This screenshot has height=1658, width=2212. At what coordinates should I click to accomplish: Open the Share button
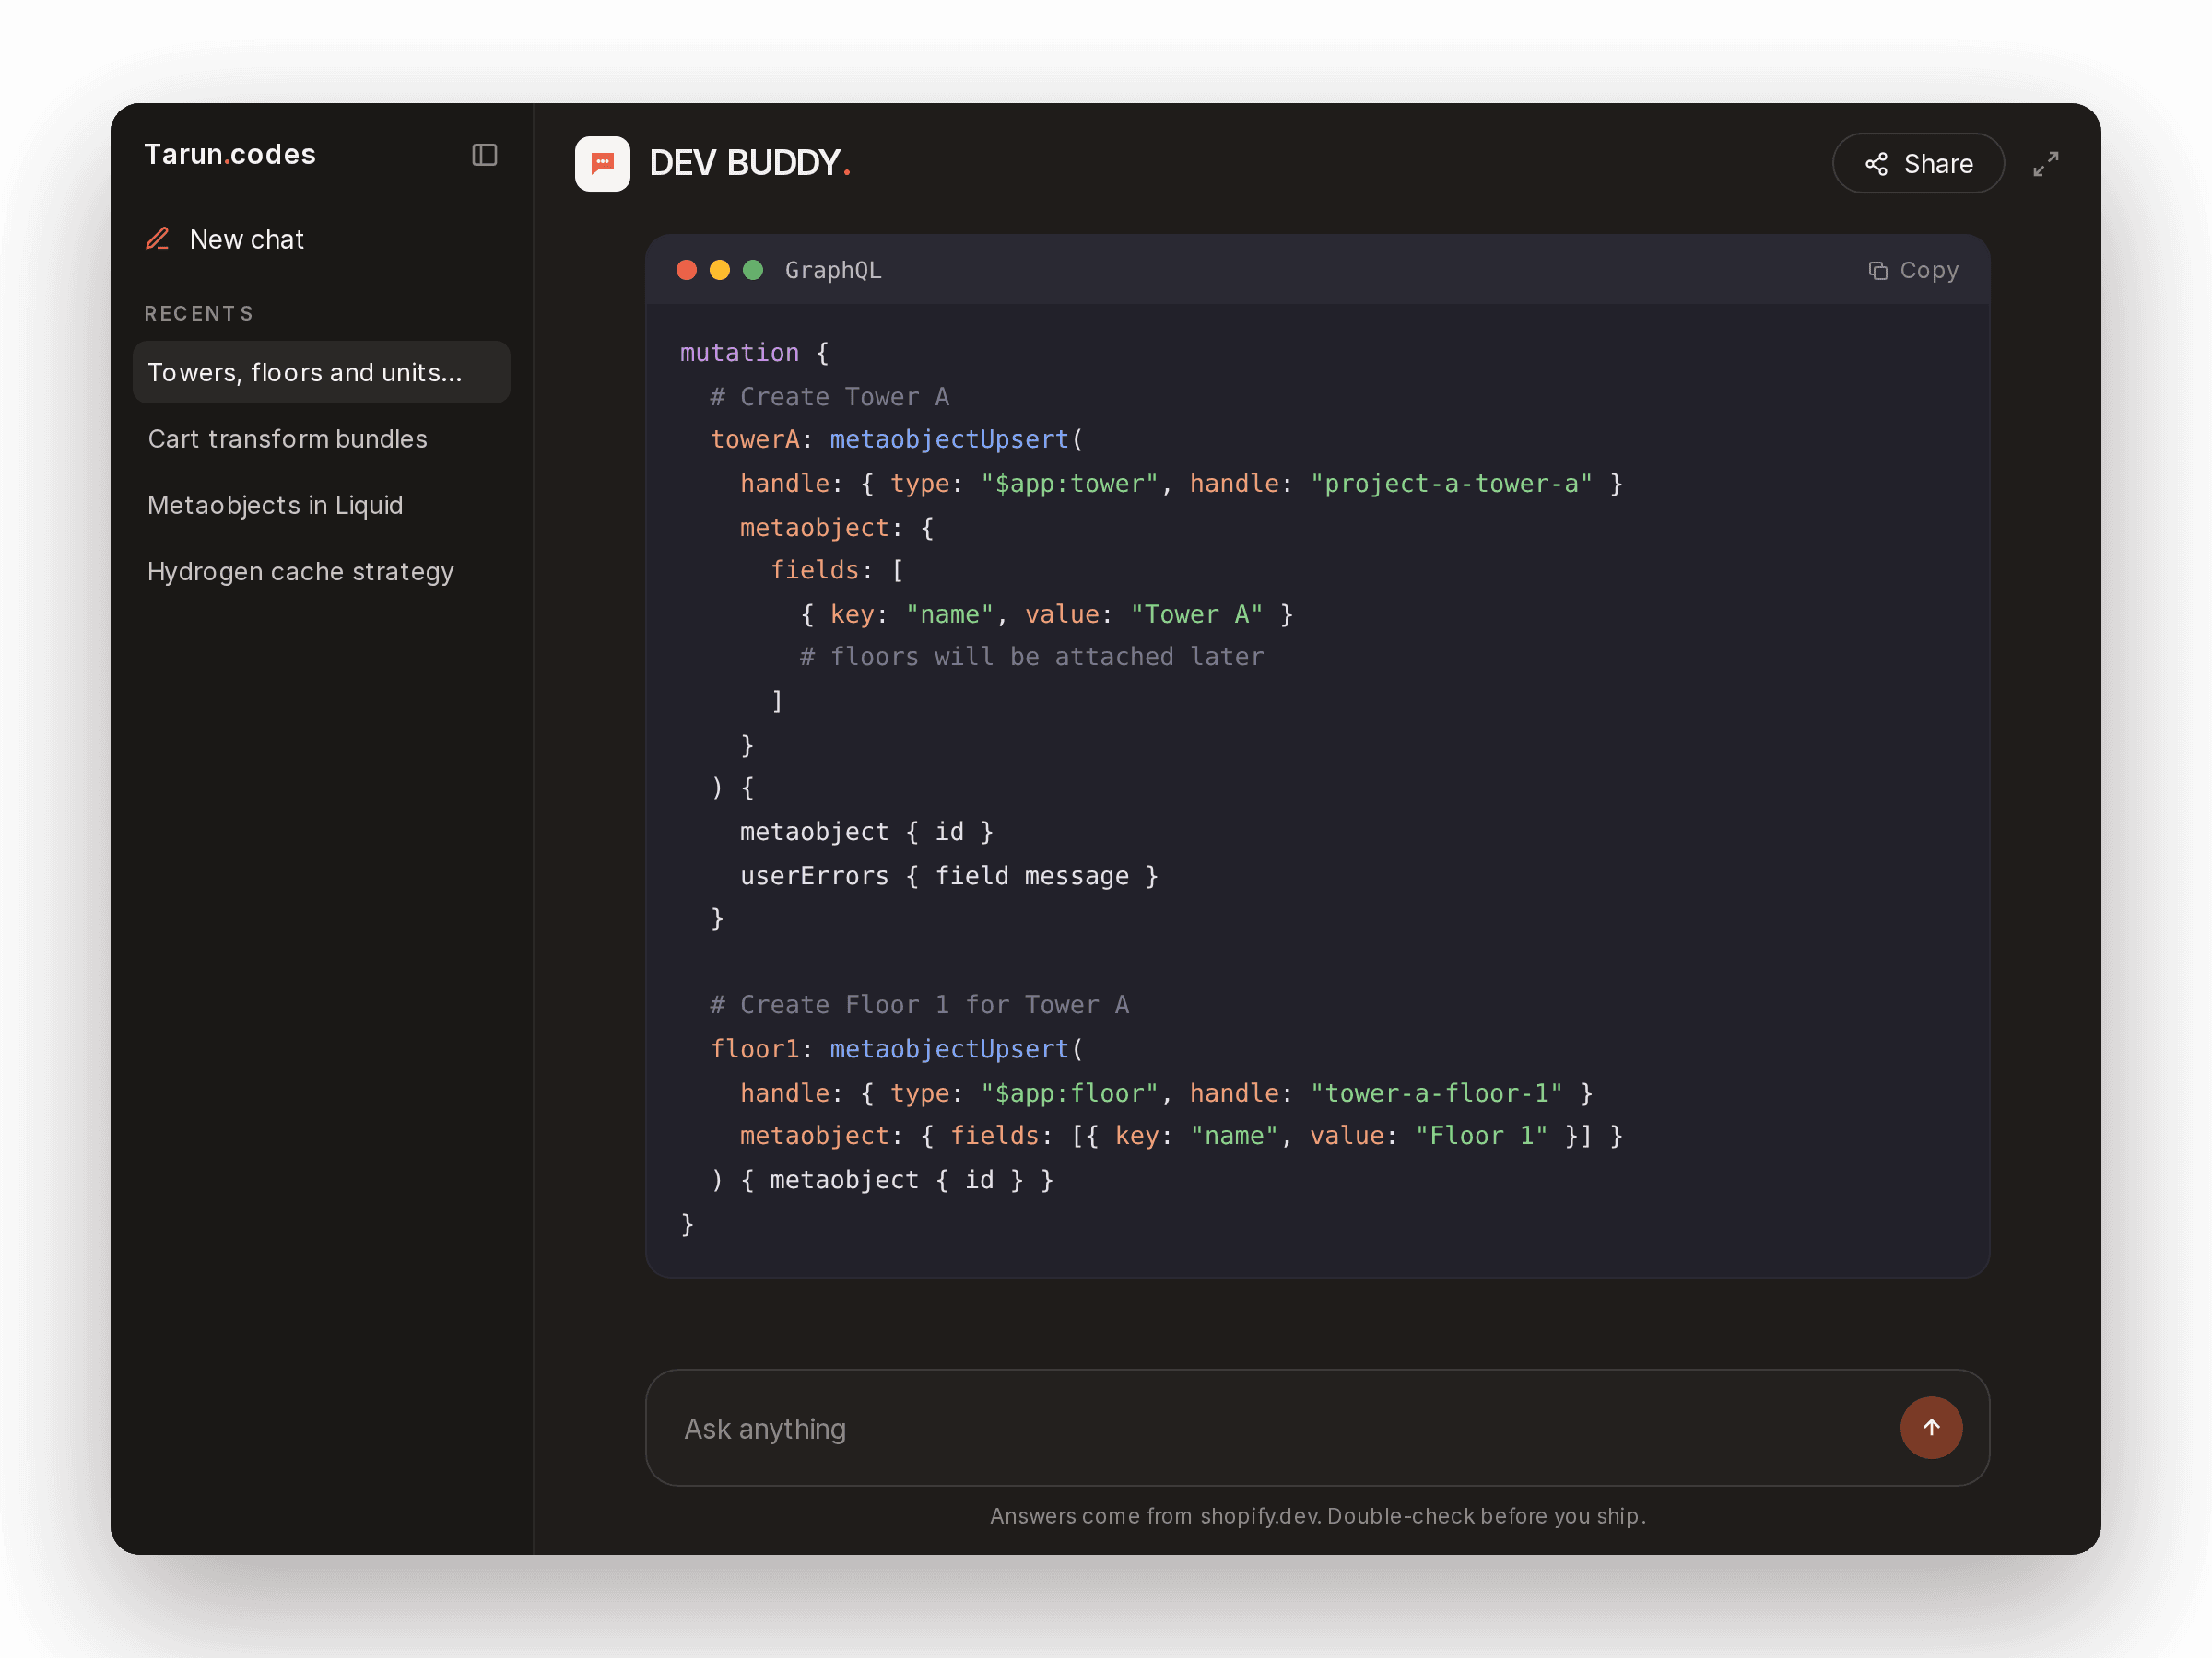(1918, 164)
